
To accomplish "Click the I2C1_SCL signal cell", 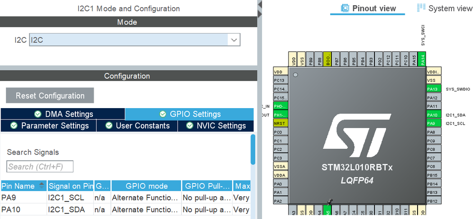I will click(x=71, y=198).
